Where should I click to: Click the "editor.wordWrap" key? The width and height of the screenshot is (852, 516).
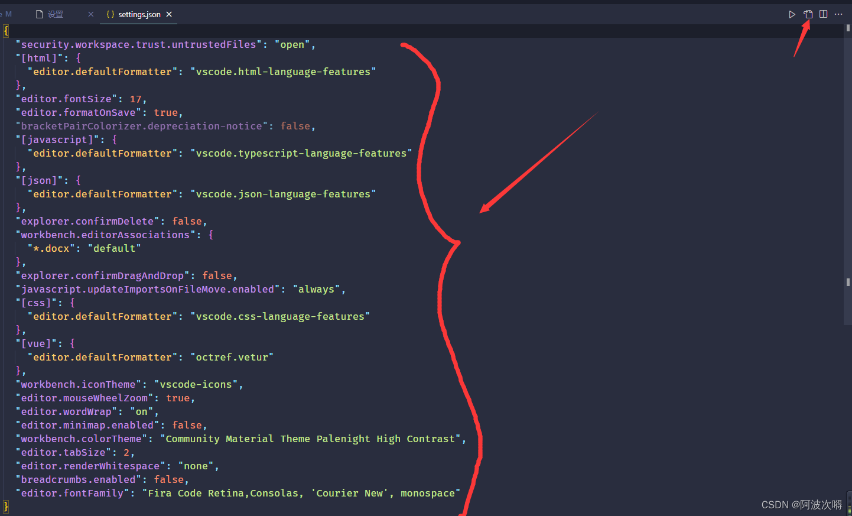(66, 411)
